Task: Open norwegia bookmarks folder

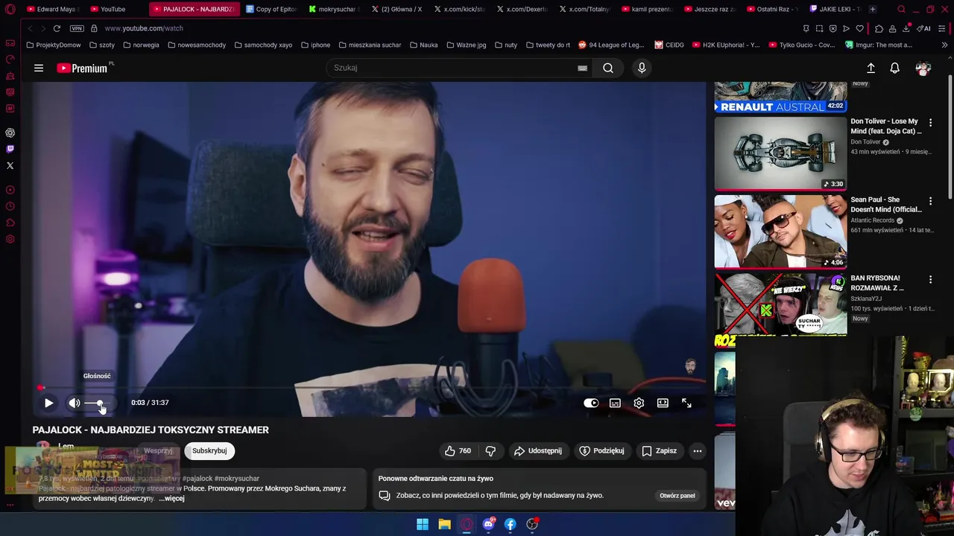Action: click(x=141, y=45)
